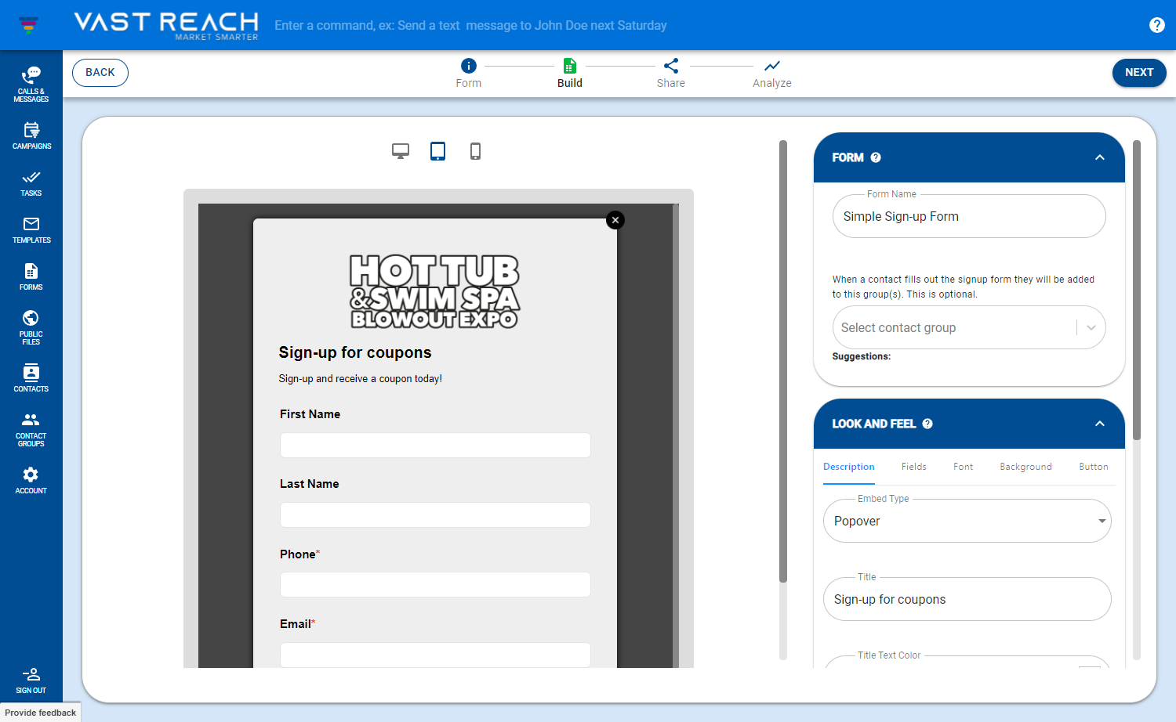Navigate to Forms section
1176x722 pixels.
31,276
